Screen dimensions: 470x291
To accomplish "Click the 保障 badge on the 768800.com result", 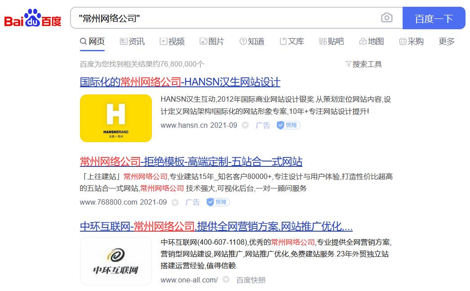I will click(217, 202).
